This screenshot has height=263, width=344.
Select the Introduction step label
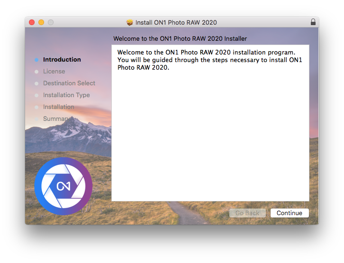pos(62,60)
